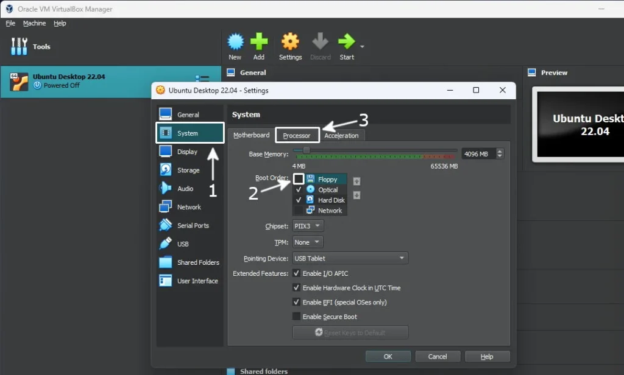Switch to the Processor tab

(x=297, y=135)
